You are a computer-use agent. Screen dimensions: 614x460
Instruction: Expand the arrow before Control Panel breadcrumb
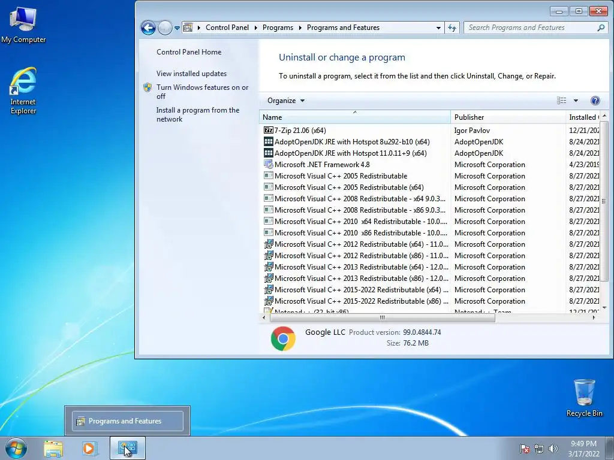[199, 28]
